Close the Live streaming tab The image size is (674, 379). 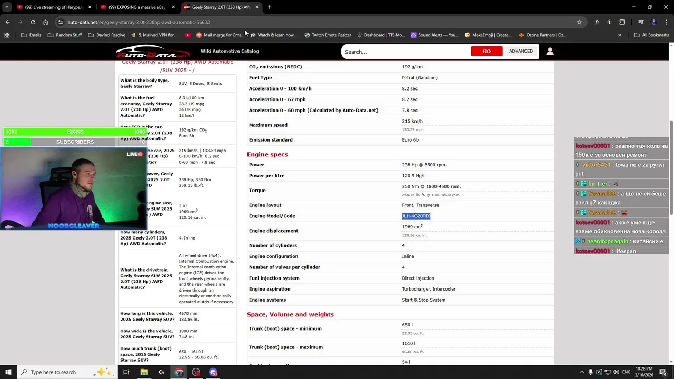[90, 7]
